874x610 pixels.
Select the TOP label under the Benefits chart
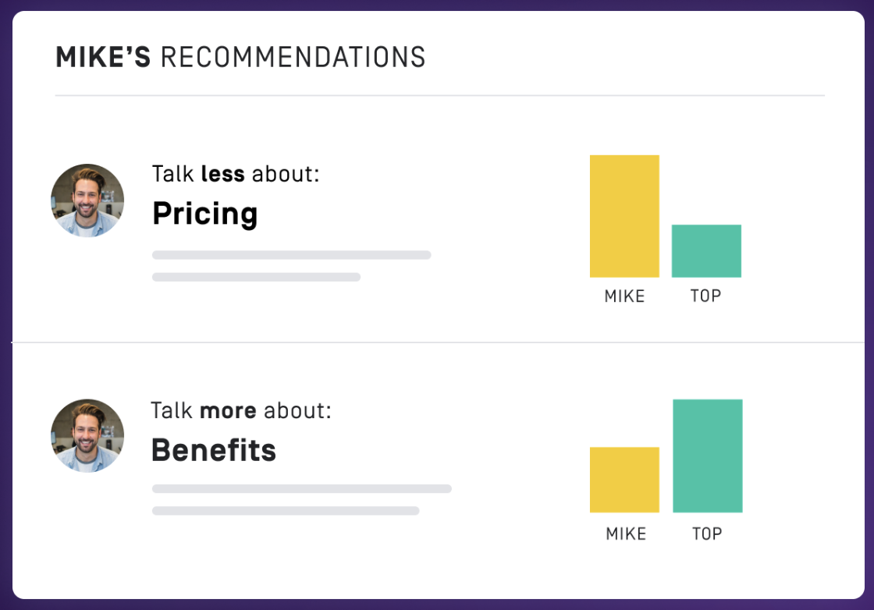click(x=707, y=534)
